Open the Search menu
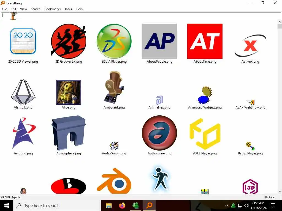Viewport: 282px width, 211px height. 36,9
